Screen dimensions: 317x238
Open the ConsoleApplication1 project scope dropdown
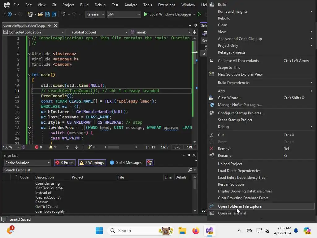34,32
